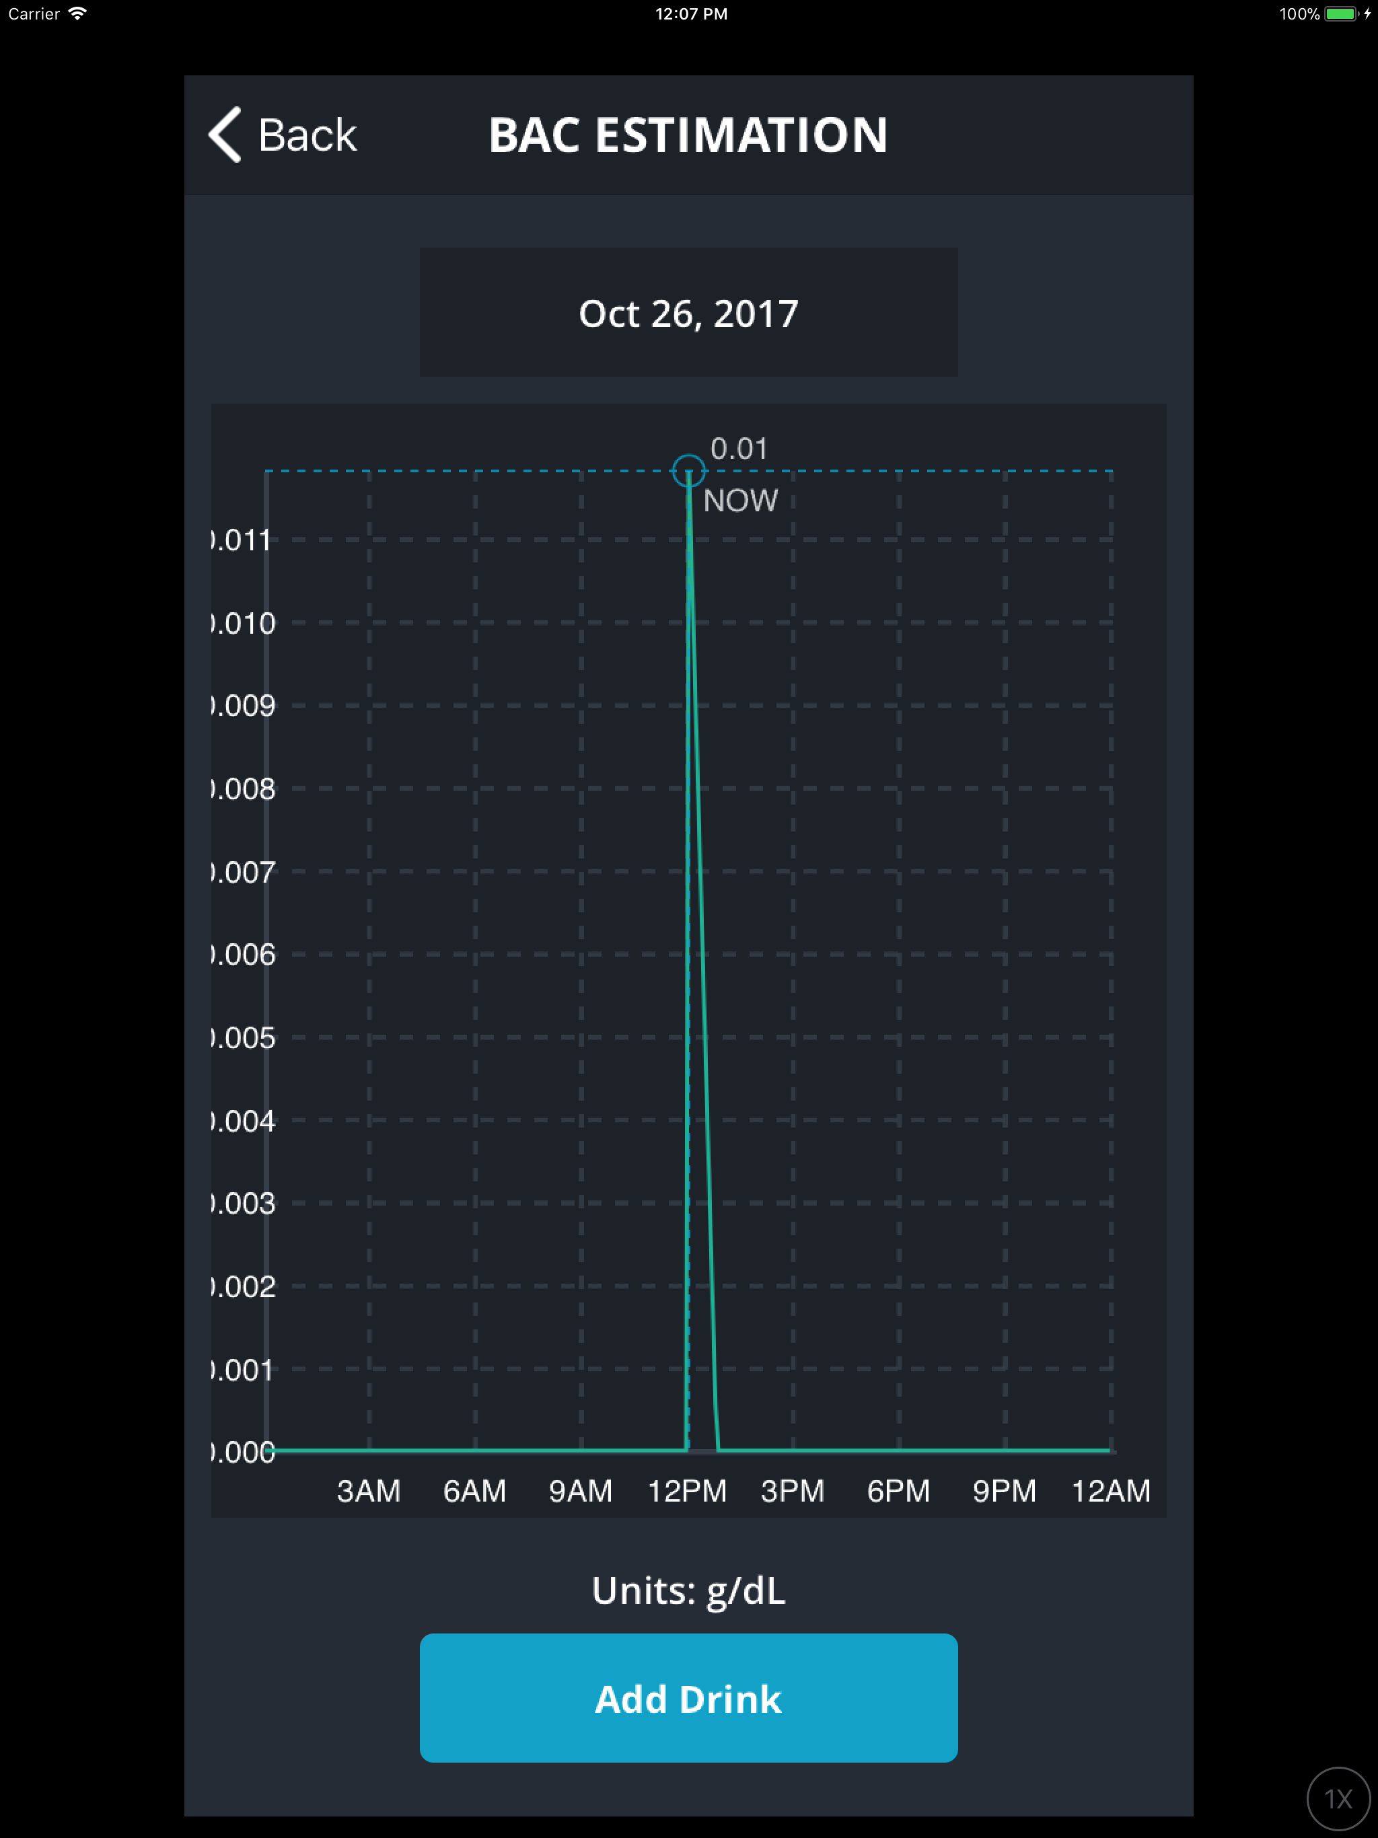Open the Oct 26, 2017 date selector
This screenshot has width=1378, height=1838.
click(x=688, y=312)
